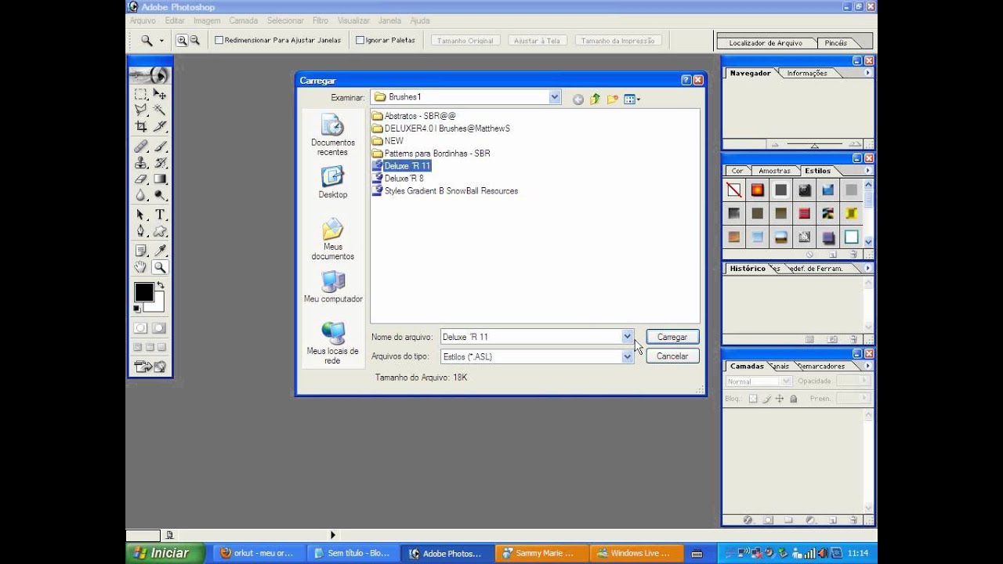1003x564 pixels.
Task: Expand the Arquivos do tipo dropdown
Action: (627, 356)
